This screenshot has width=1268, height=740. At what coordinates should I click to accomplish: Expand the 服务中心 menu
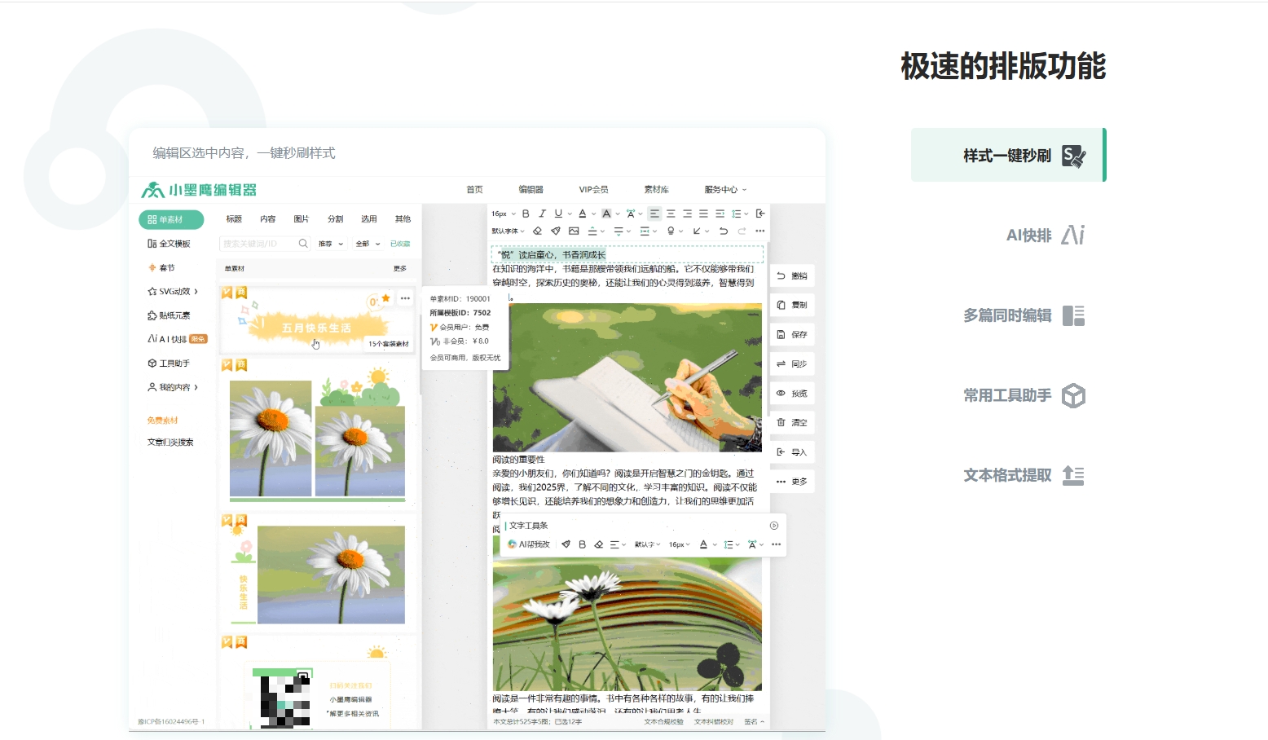coord(725,189)
